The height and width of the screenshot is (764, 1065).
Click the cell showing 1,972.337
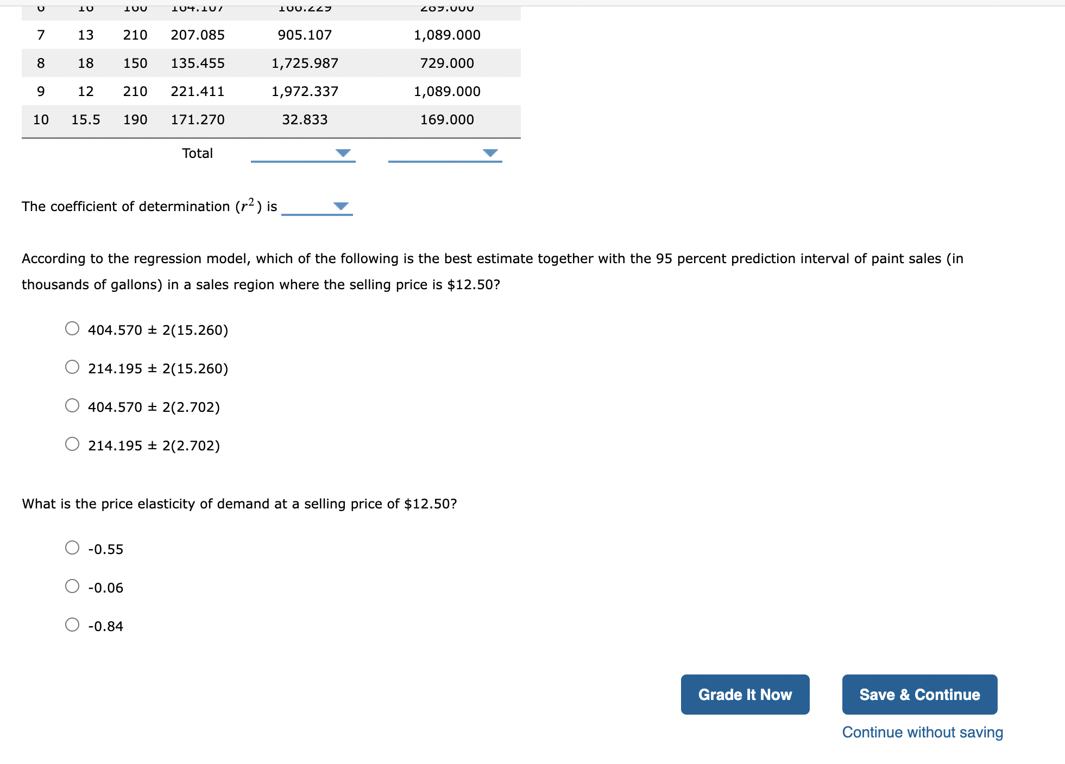[x=305, y=91]
